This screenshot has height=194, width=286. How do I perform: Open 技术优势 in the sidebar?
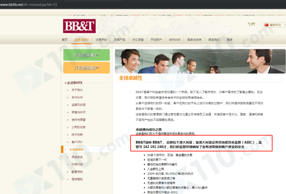[77, 135]
